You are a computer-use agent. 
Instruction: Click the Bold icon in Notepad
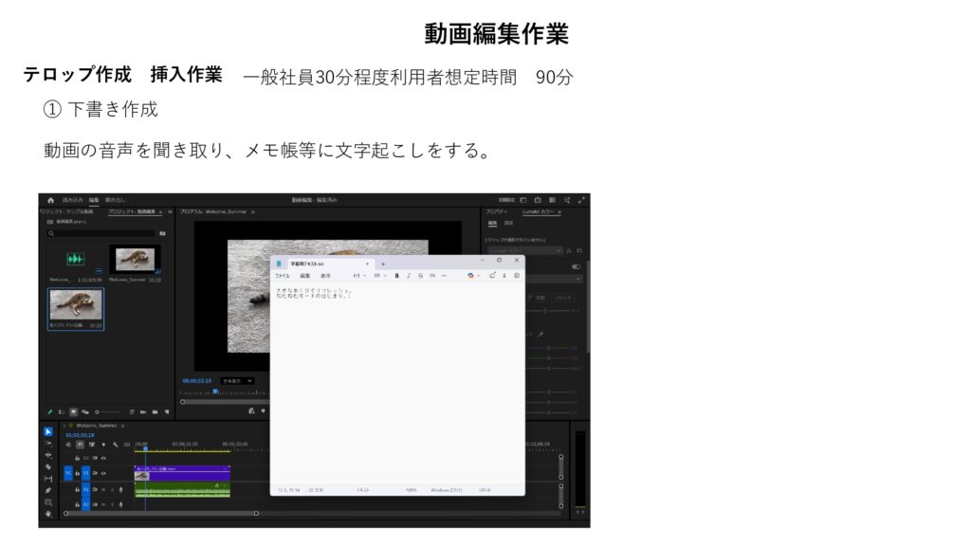tap(396, 275)
